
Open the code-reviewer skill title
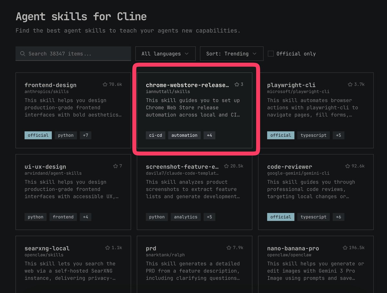290,167
